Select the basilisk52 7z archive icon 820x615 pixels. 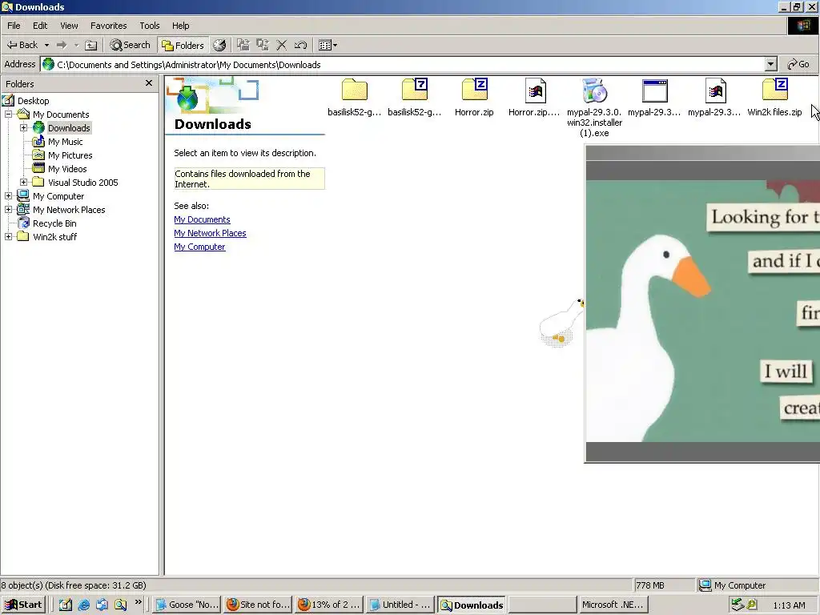(415, 90)
